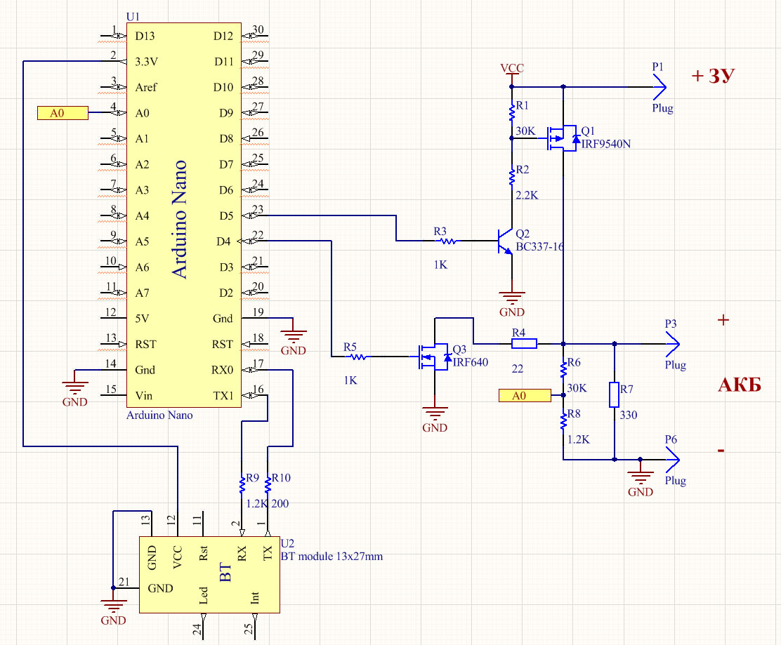
Task: Click the D4 pin label on Arduino
Action: [x=223, y=241]
